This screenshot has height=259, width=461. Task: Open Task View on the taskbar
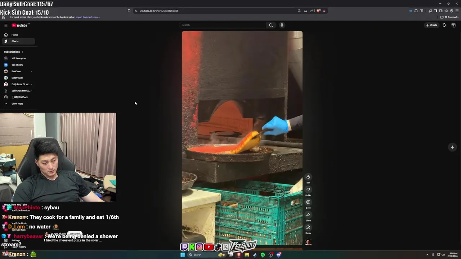[x=231, y=255]
